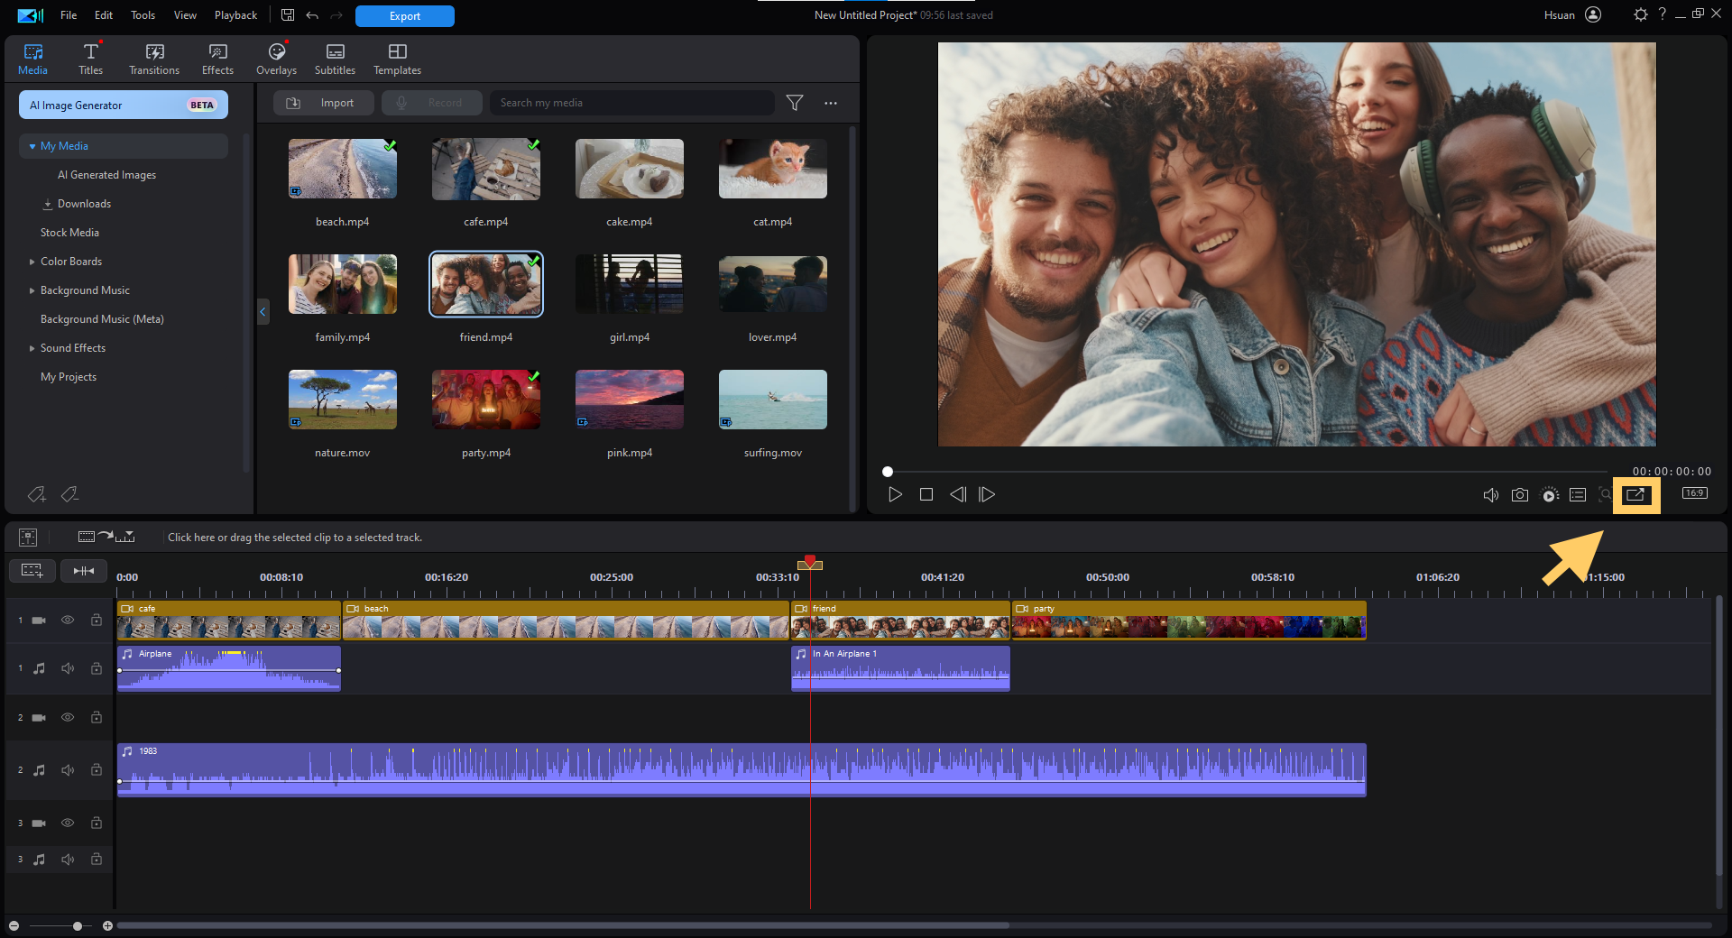Open the preview volume control
1732x938 pixels.
point(1491,494)
